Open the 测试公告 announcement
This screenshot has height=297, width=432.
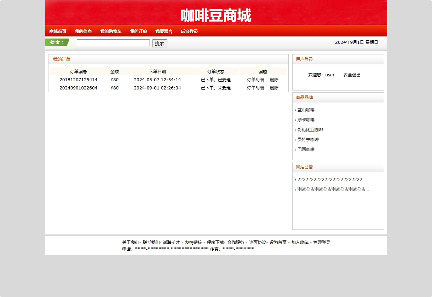[333, 190]
